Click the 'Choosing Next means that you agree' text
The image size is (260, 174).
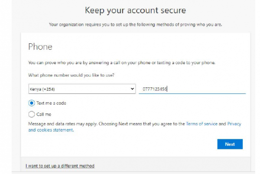(x=143, y=124)
